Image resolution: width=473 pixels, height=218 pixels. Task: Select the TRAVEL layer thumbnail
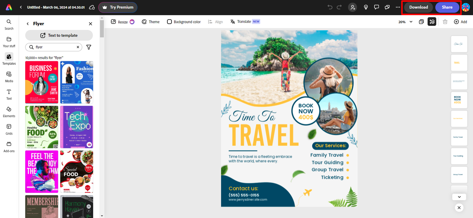[459, 62]
